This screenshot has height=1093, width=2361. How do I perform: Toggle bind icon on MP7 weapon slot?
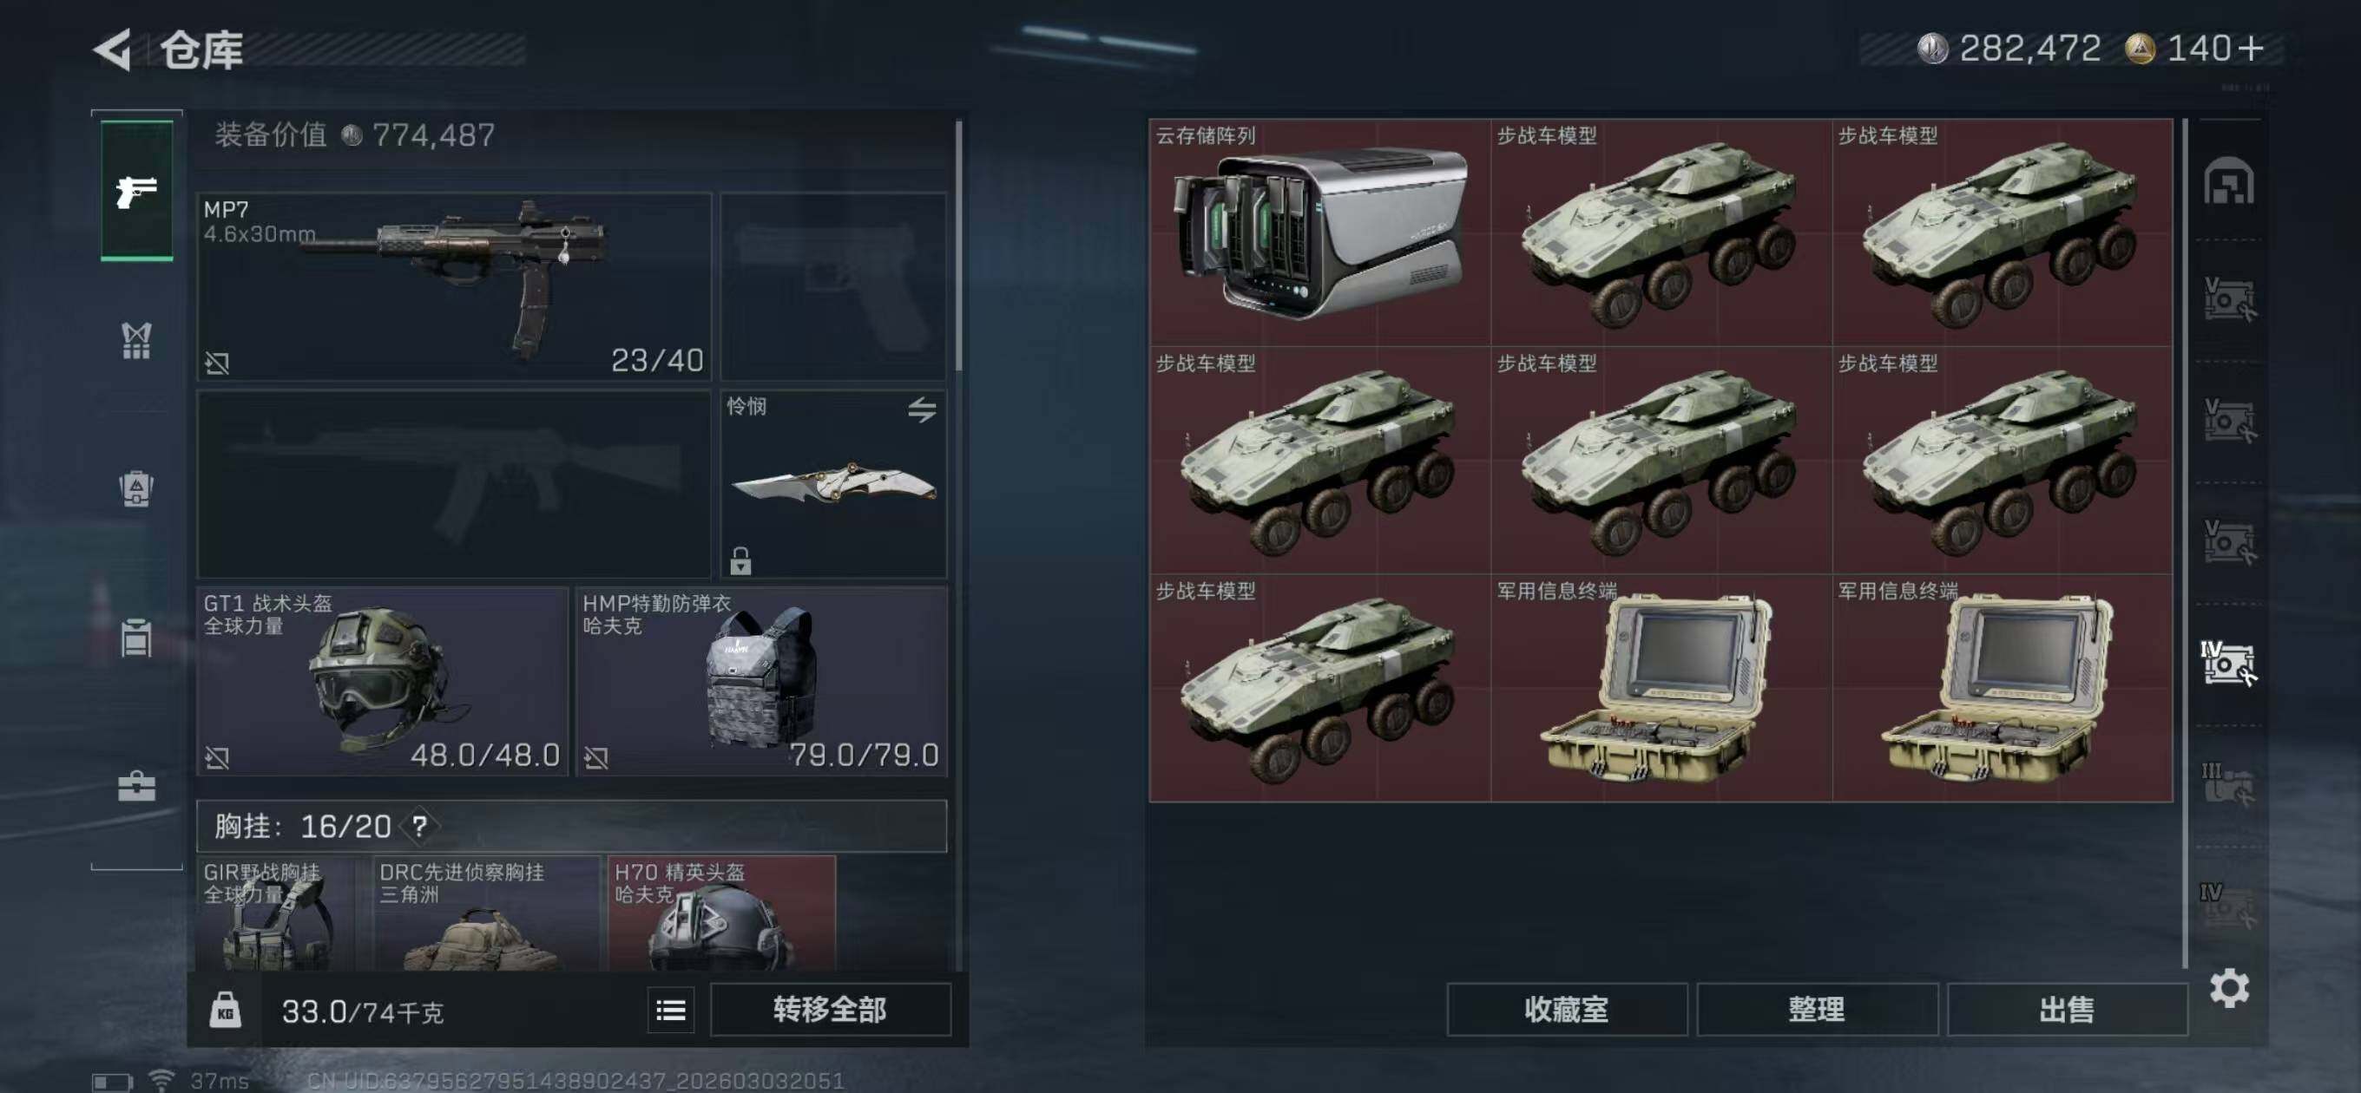[x=217, y=363]
